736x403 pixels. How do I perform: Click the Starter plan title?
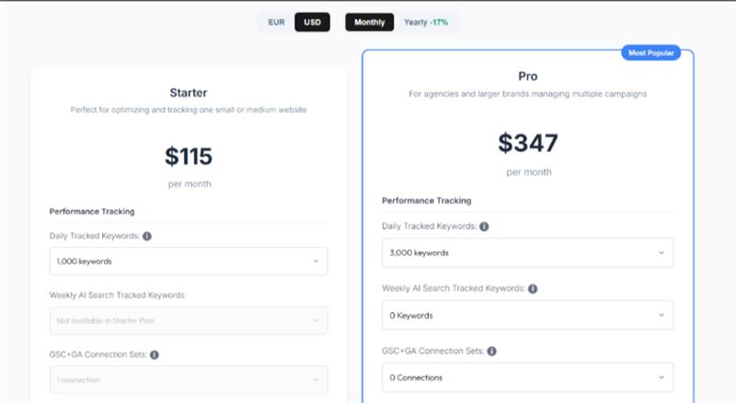(x=189, y=92)
